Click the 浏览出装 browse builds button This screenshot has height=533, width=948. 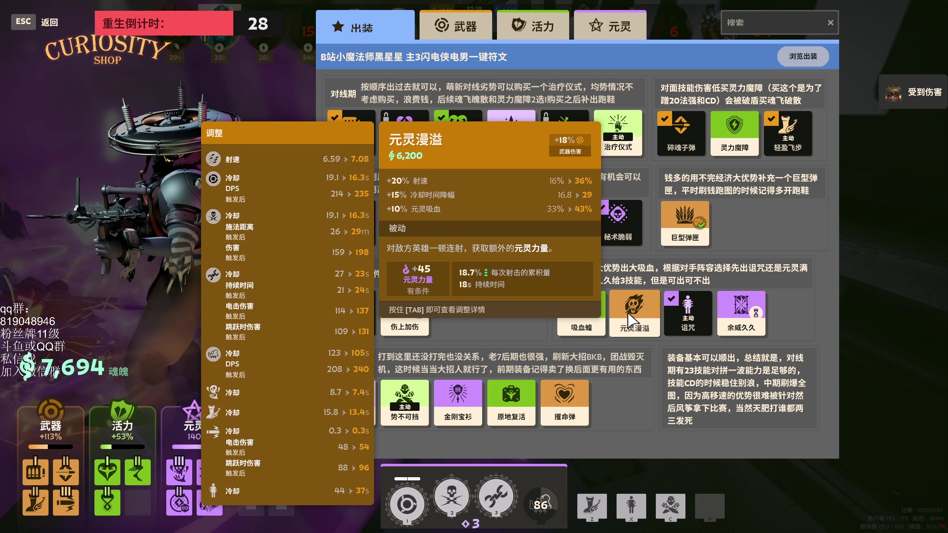pos(803,56)
